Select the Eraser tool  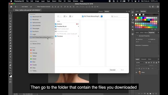[10, 43]
